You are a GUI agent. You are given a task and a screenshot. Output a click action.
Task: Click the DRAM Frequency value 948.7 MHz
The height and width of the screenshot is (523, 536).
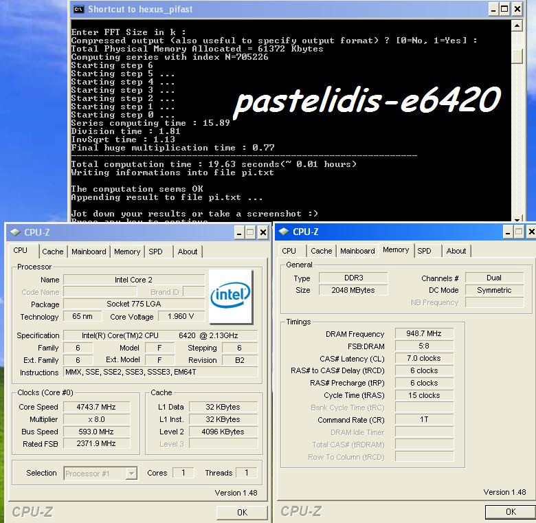[424, 333]
